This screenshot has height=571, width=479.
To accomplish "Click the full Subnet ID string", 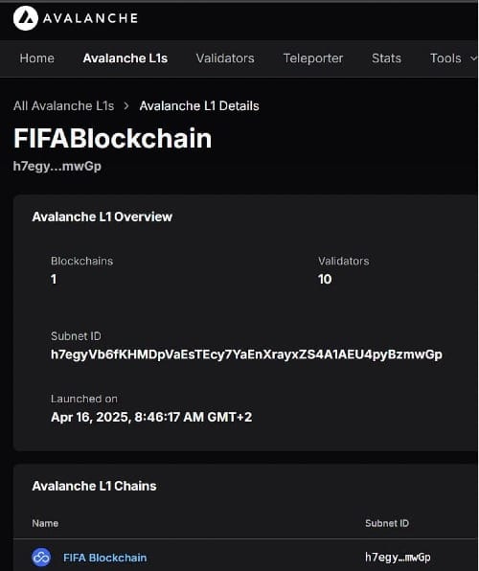I will click(246, 354).
